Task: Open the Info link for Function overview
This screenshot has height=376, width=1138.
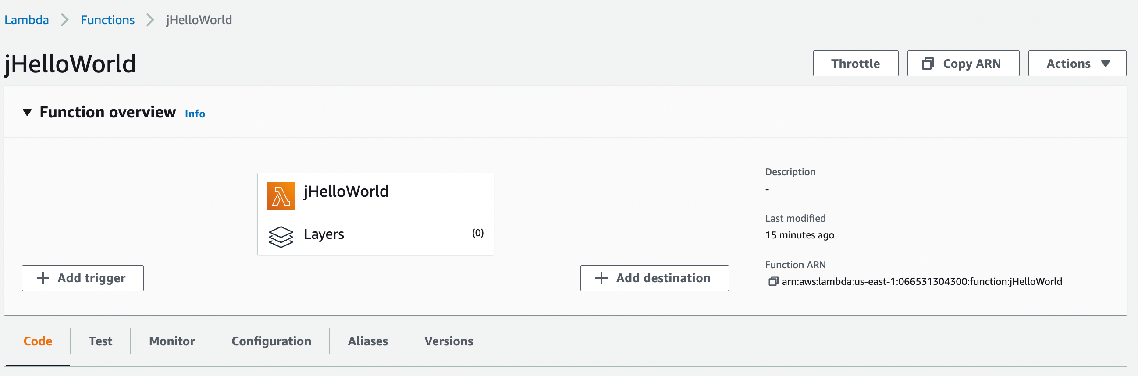Action: pyautogui.click(x=194, y=114)
